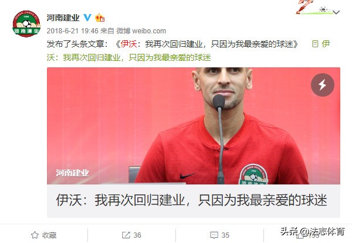Open the 河南建业 profile avatar
352x243 pixels.
(26, 24)
